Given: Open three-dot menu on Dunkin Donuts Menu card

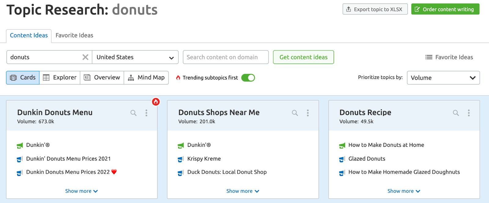Looking at the screenshot, I should [146, 113].
